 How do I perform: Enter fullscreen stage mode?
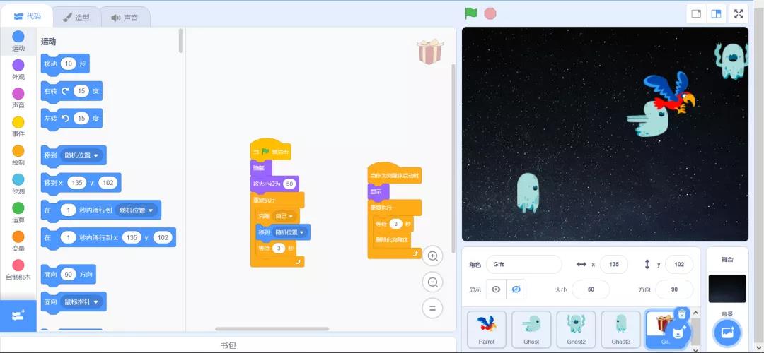[739, 13]
